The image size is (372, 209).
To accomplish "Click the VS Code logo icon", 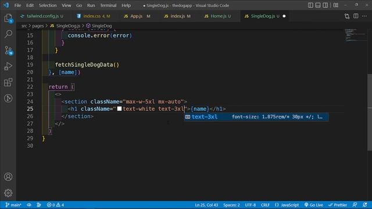I will pos(6,5).
